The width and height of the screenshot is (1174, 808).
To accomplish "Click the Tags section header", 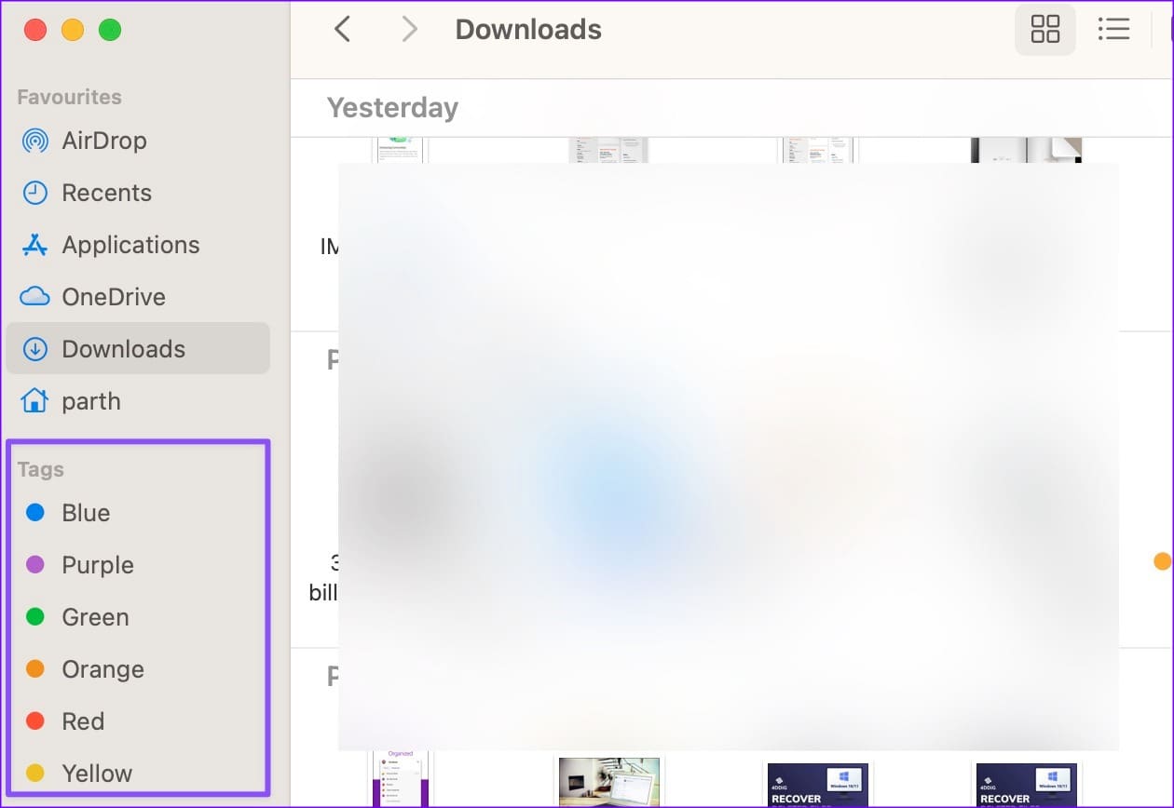I will (x=41, y=469).
